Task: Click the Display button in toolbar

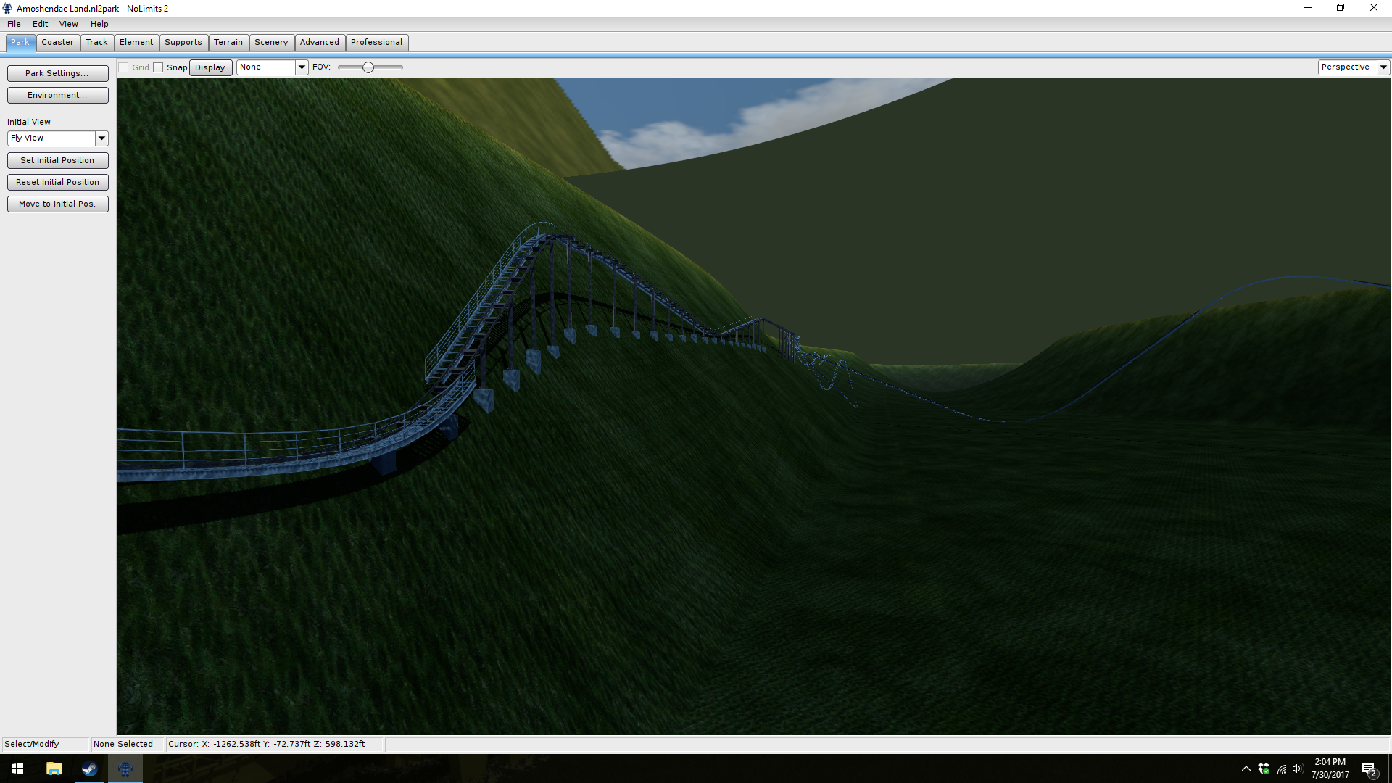Action: [210, 67]
